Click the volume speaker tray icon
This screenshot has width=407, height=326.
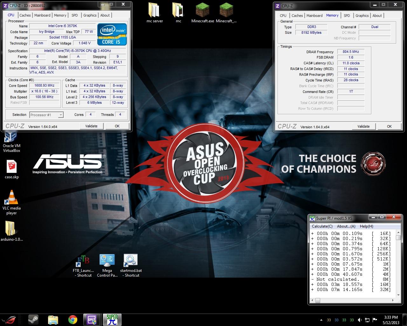coord(360,320)
